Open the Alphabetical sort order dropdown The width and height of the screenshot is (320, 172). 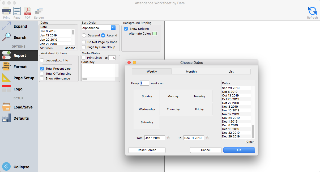pyautogui.click(x=113, y=28)
